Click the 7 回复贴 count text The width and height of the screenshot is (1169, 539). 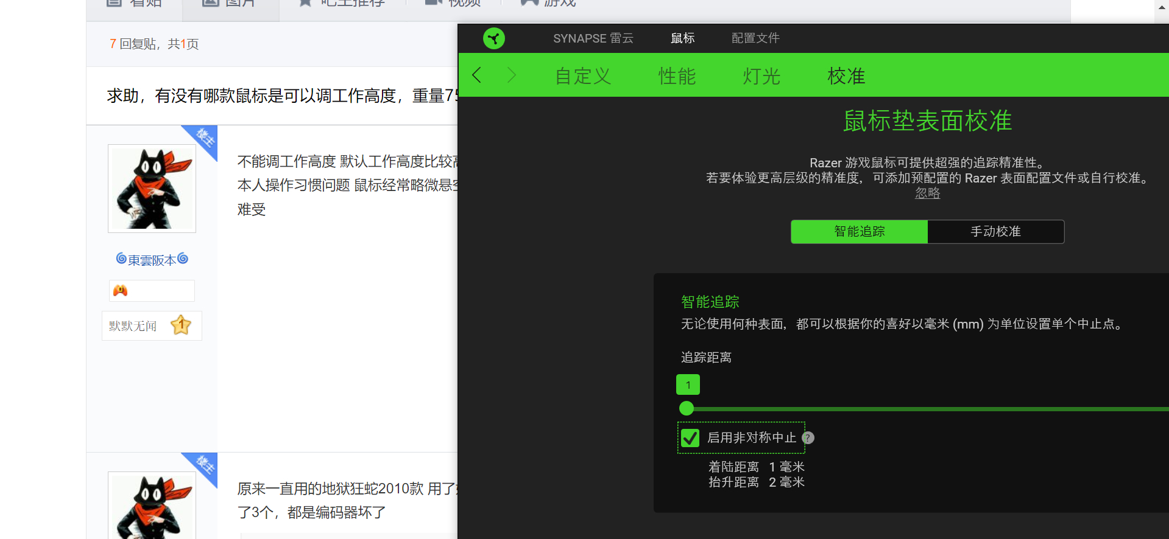point(135,44)
